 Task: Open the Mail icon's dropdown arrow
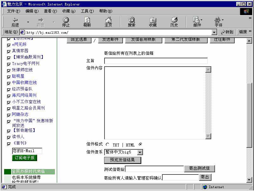202,20
